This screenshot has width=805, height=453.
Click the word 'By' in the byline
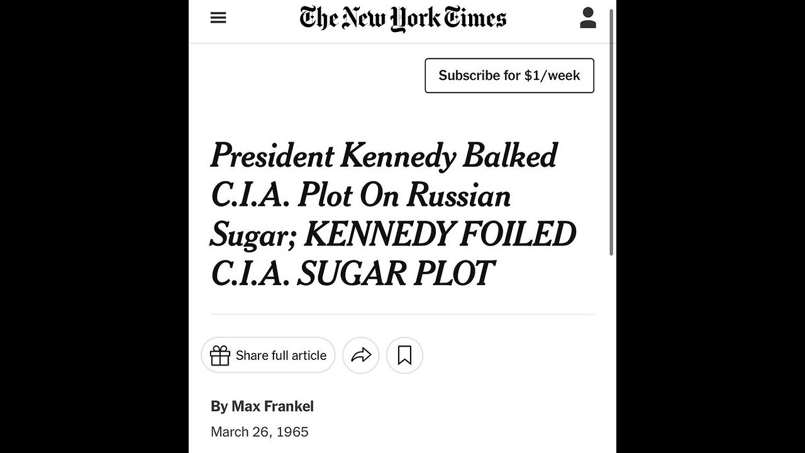pyautogui.click(x=219, y=406)
